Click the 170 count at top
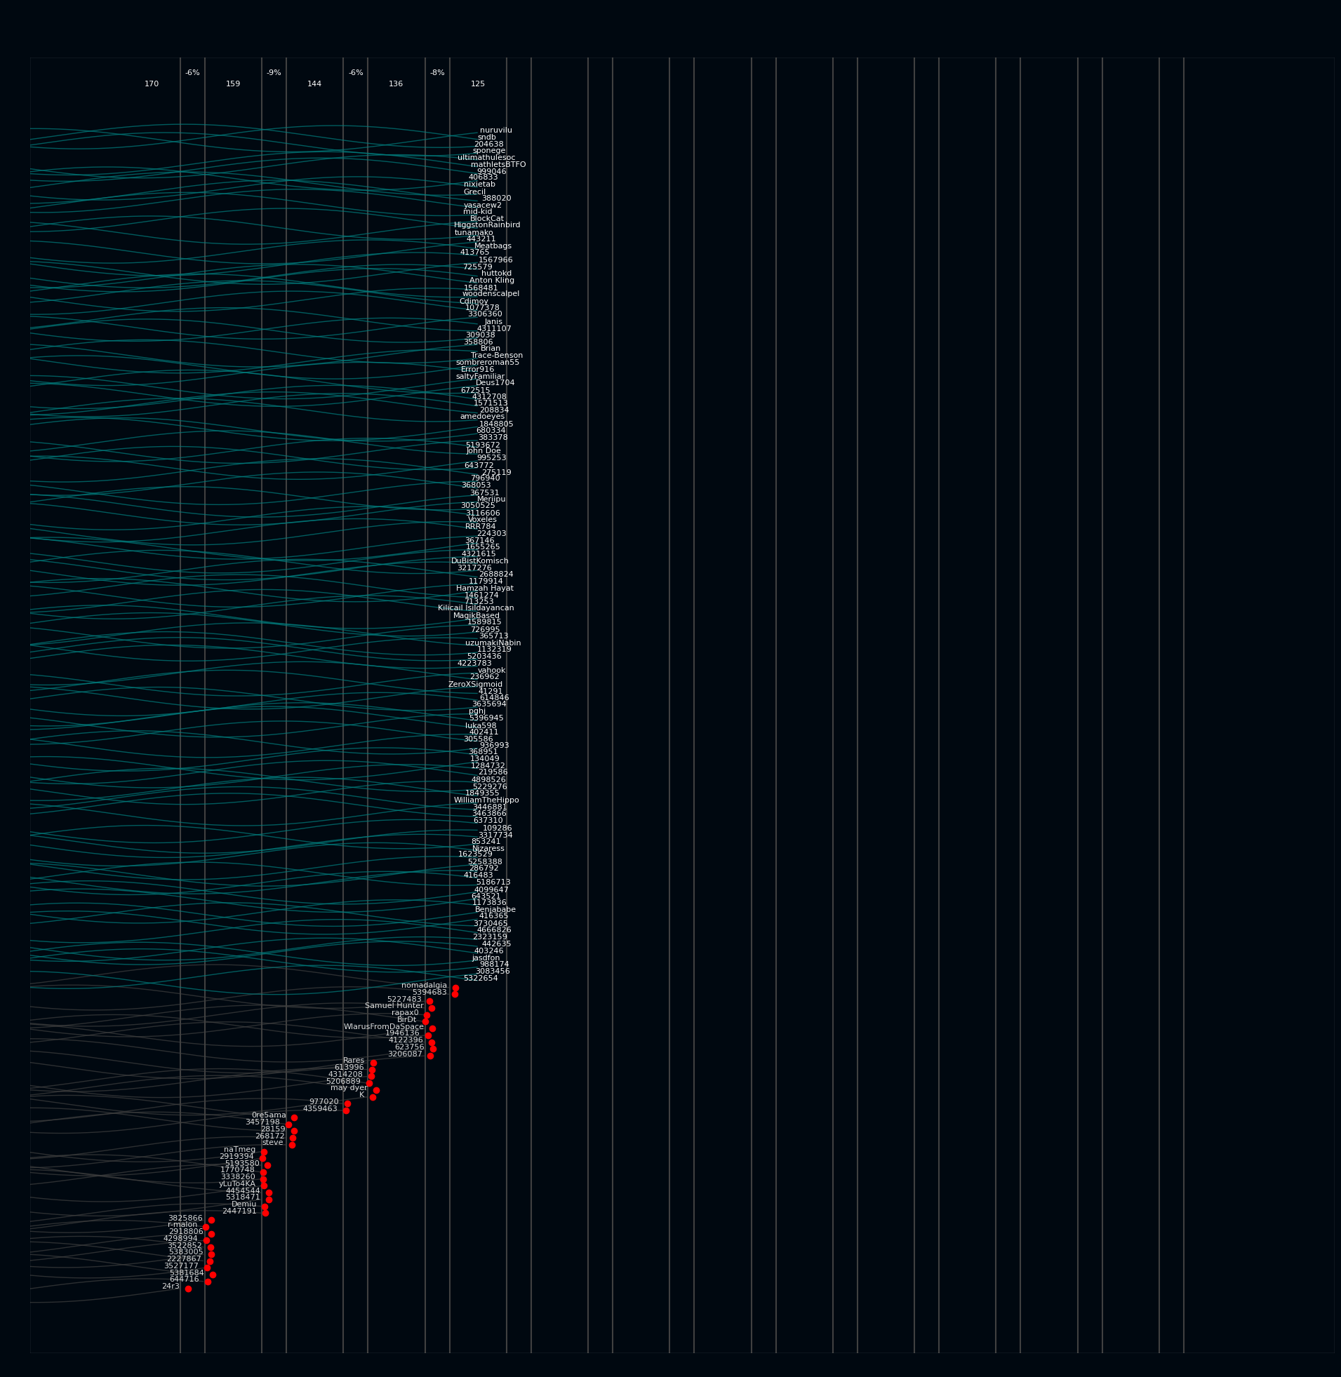This screenshot has width=1341, height=1377. click(151, 83)
